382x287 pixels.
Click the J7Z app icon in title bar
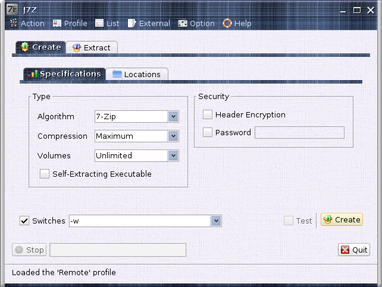[x=10, y=9]
